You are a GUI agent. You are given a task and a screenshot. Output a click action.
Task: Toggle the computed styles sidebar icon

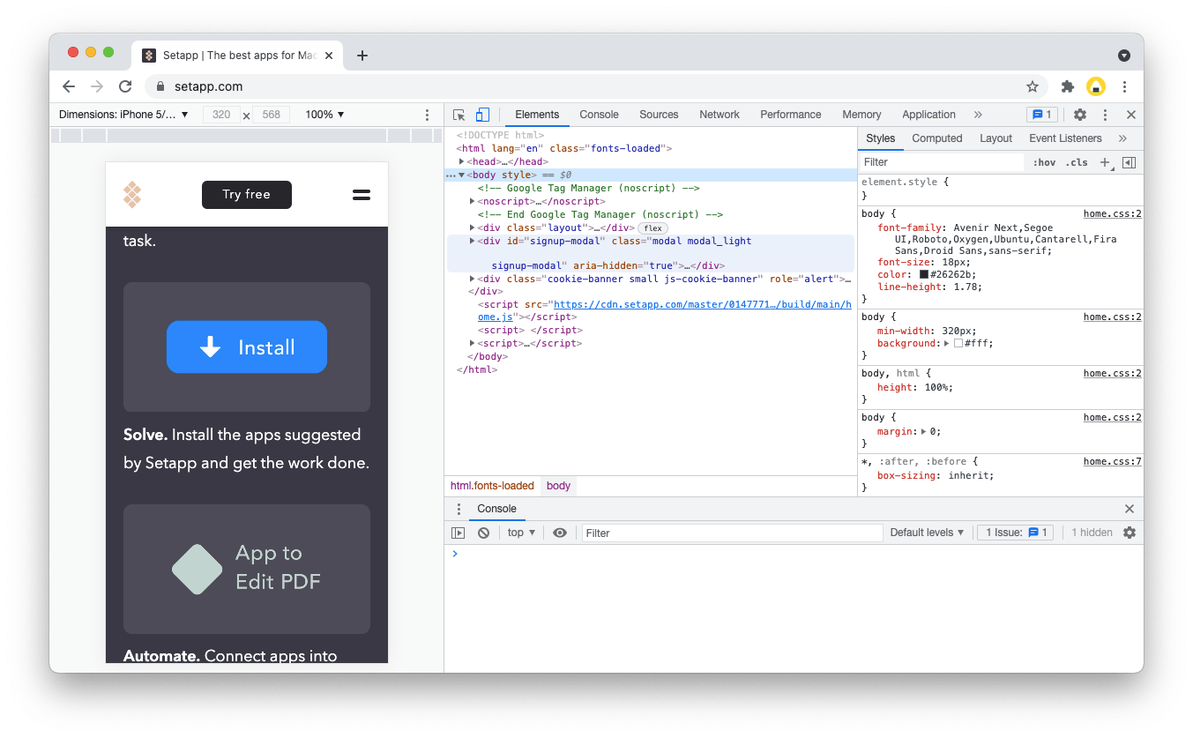coord(1129,162)
